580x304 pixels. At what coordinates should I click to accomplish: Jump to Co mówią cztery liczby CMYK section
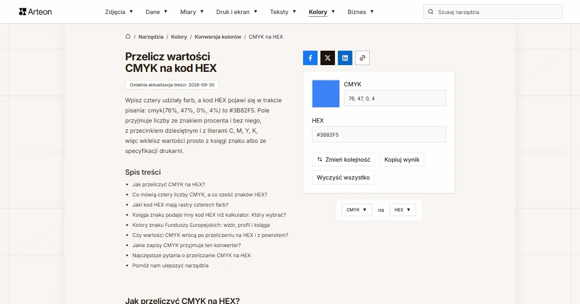tap(200, 194)
